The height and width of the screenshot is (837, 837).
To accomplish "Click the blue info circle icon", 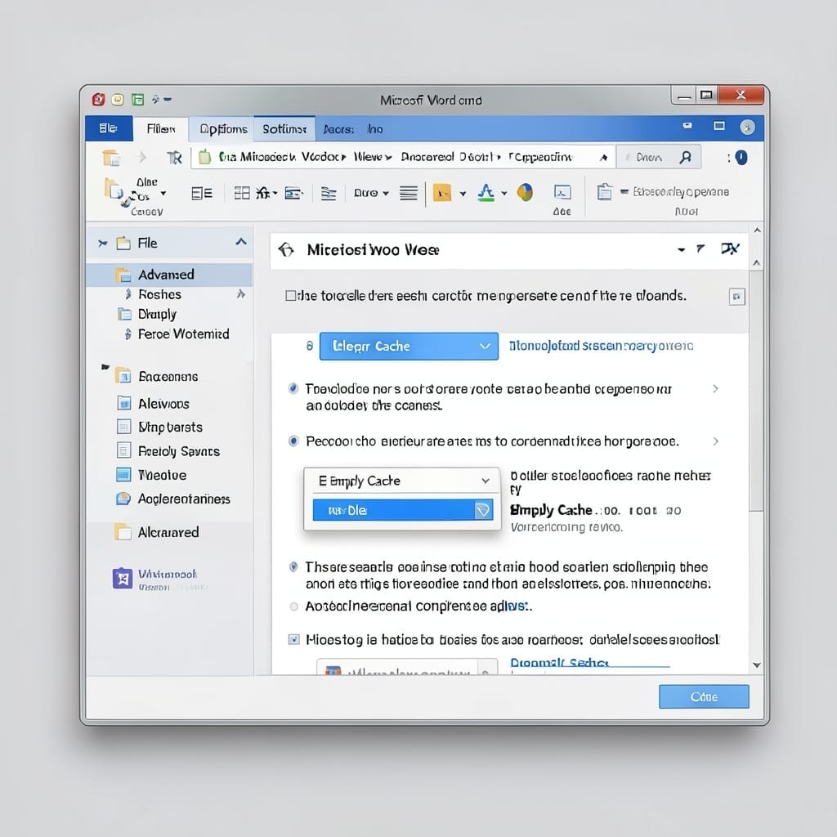I will pos(741,158).
